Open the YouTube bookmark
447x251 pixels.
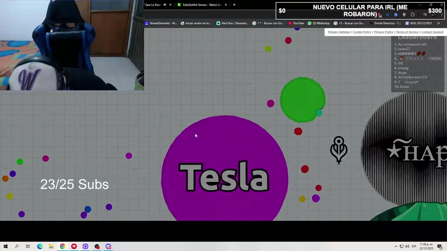[296, 23]
